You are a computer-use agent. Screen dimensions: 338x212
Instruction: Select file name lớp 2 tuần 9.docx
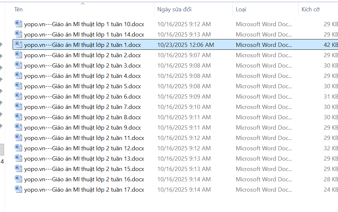pos(82,128)
